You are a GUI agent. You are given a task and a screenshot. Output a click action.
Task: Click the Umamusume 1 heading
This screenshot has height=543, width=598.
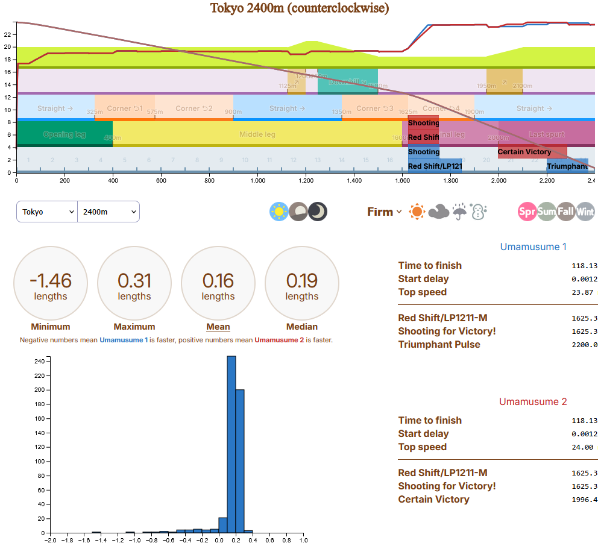(533, 246)
